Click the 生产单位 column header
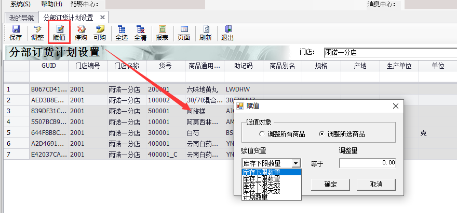 pyautogui.click(x=399, y=66)
